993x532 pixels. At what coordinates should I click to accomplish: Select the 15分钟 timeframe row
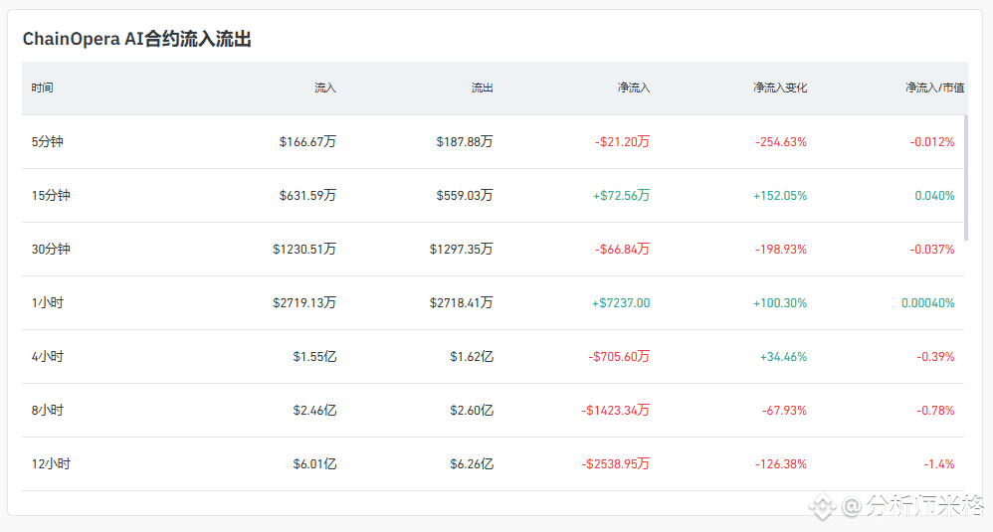coord(51,196)
